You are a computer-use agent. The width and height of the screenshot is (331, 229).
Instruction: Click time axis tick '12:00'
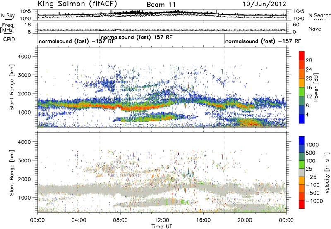click(162, 220)
